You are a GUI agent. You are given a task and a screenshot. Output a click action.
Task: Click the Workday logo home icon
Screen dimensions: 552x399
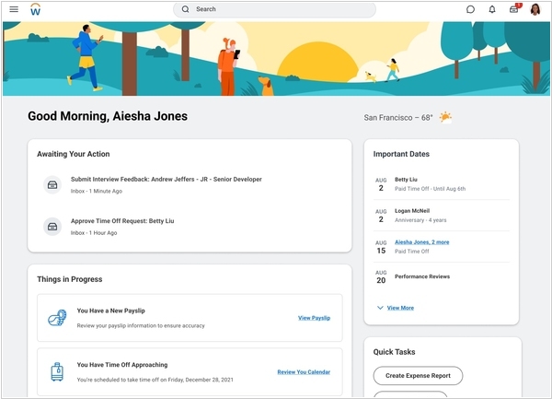(x=35, y=9)
